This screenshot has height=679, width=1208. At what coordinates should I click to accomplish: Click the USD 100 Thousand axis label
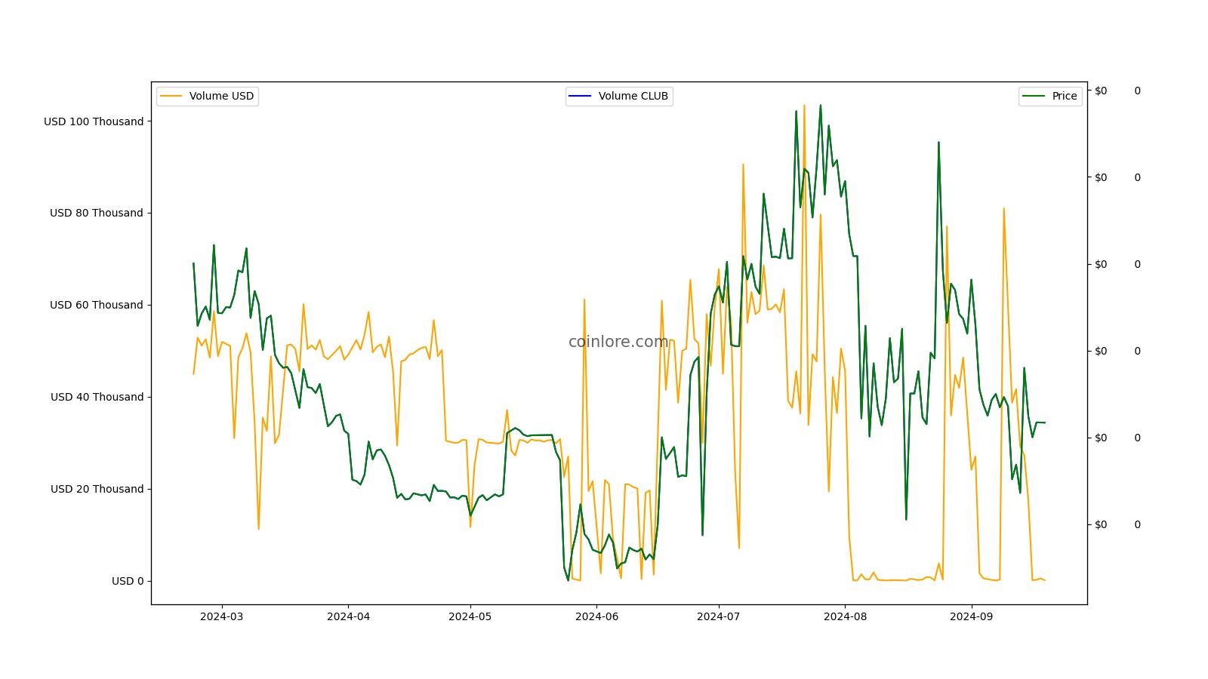click(x=94, y=121)
